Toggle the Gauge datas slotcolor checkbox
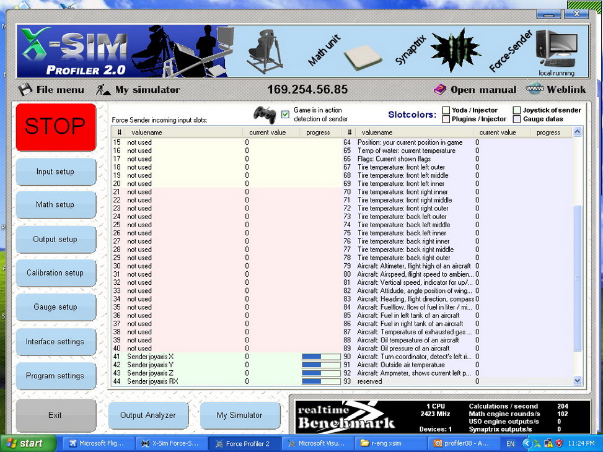The width and height of the screenshot is (603, 452). [517, 119]
